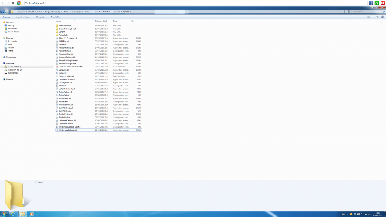Click Program Files (x86) breadcrumb segment

click(x=52, y=12)
